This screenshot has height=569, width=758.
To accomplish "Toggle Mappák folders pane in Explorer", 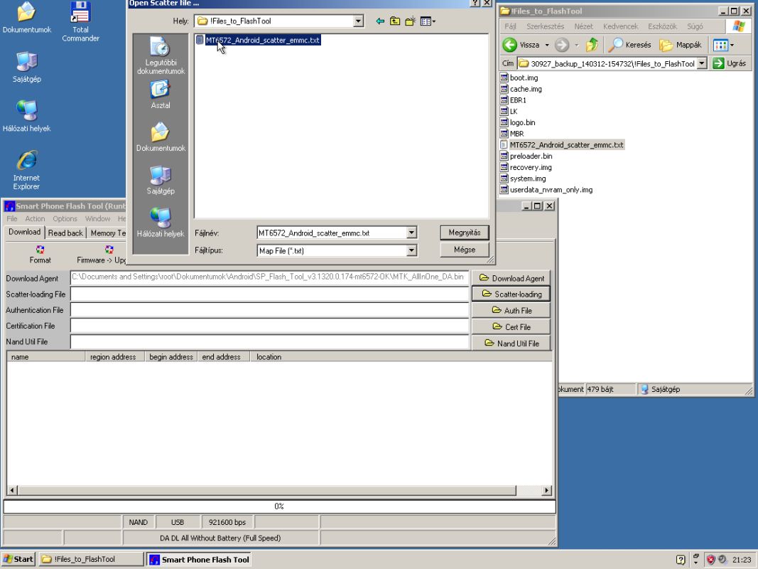I will coord(681,45).
